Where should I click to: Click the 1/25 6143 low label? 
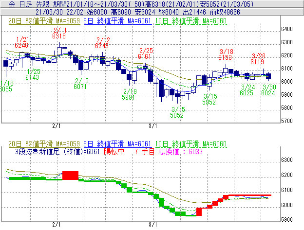33,74
